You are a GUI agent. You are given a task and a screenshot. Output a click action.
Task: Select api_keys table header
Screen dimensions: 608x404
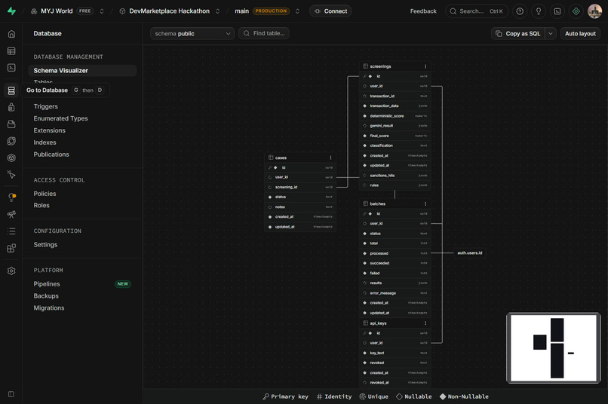pyautogui.click(x=395, y=323)
